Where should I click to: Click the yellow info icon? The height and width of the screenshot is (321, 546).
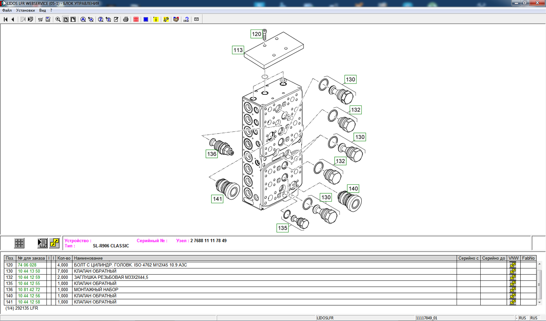pos(156,19)
